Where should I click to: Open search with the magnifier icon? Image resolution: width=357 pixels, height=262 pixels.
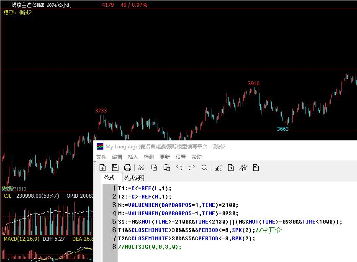tap(204, 168)
